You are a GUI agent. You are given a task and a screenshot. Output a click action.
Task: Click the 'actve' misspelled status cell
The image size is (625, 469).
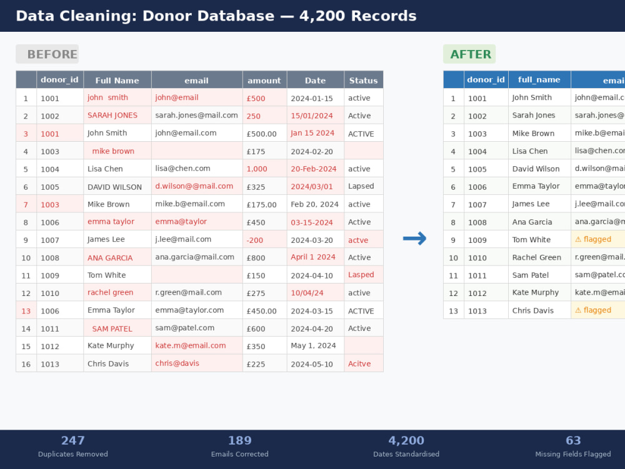click(x=364, y=240)
